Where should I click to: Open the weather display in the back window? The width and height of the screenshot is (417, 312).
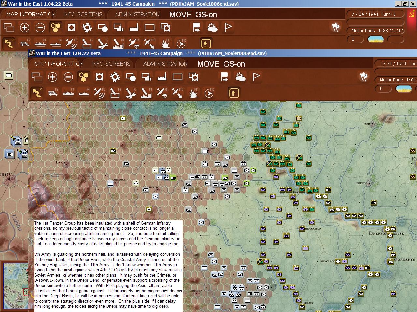click(212, 28)
